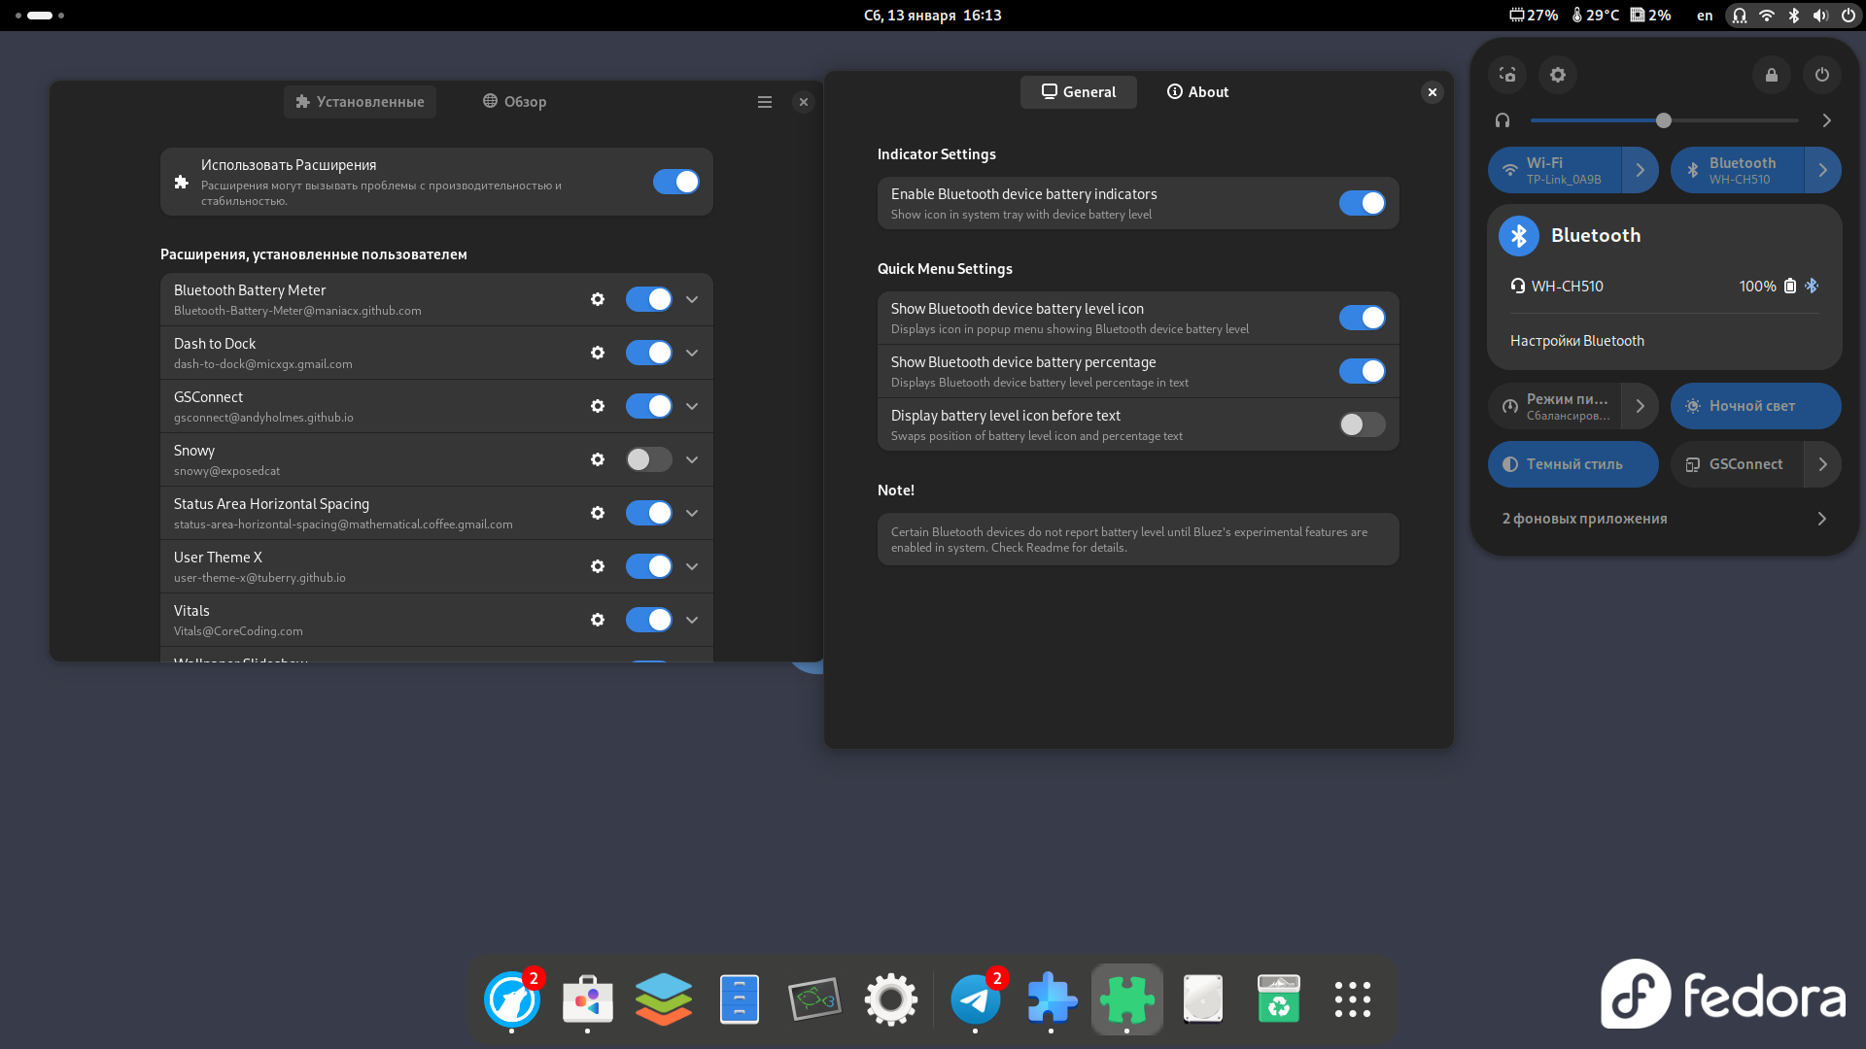The image size is (1866, 1049).
Task: Show all applications grid in dock
Action: (1353, 998)
